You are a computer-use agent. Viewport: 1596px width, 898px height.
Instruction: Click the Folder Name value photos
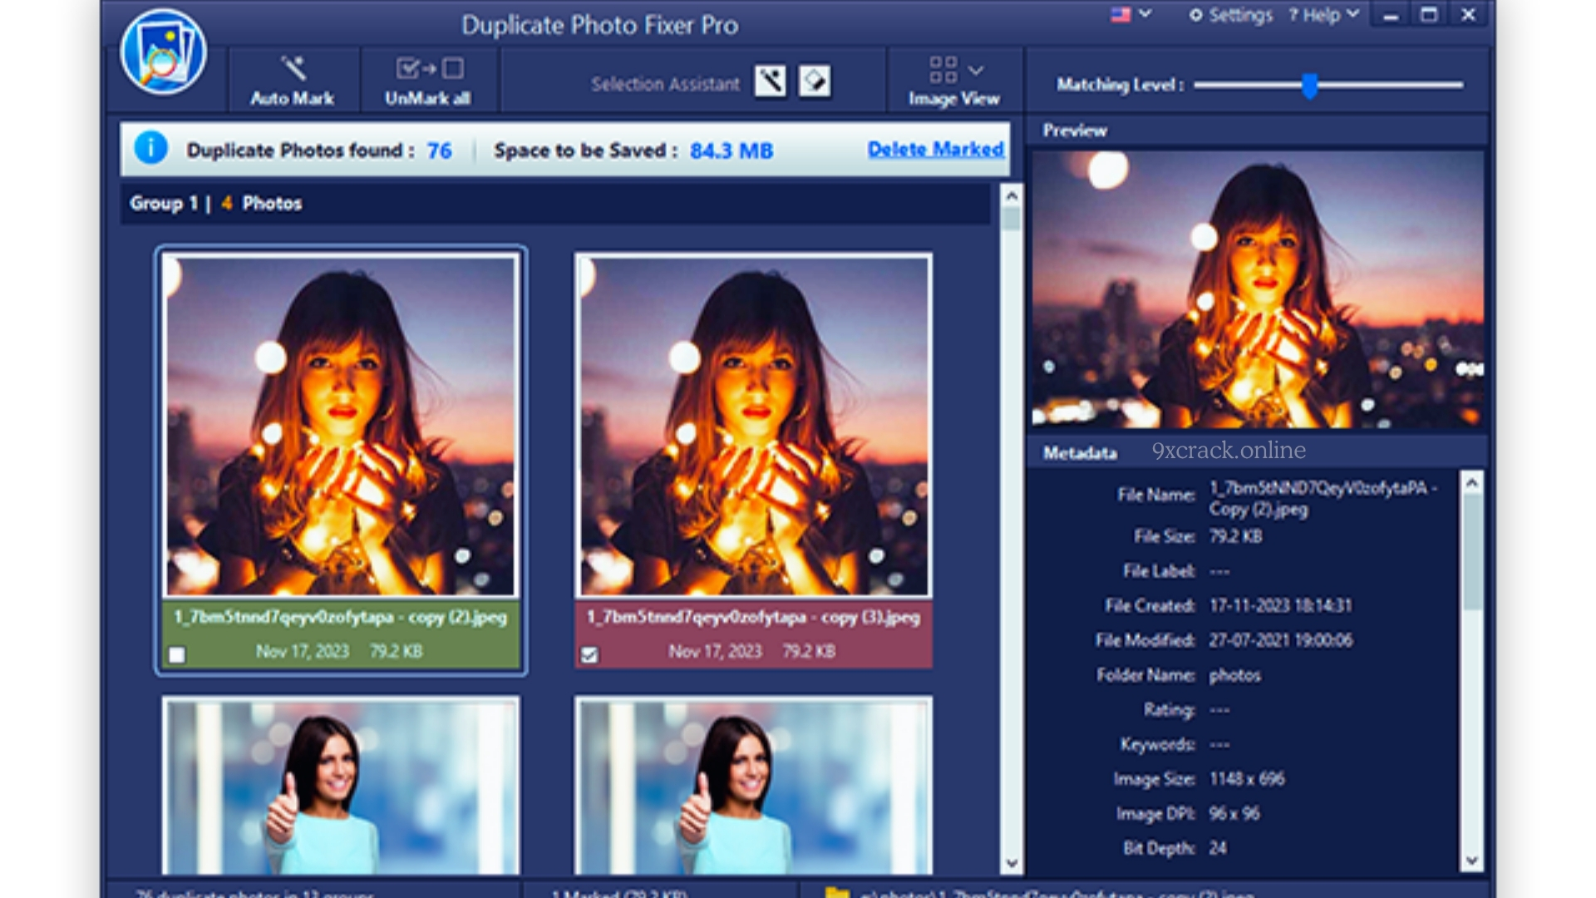pyautogui.click(x=1235, y=675)
